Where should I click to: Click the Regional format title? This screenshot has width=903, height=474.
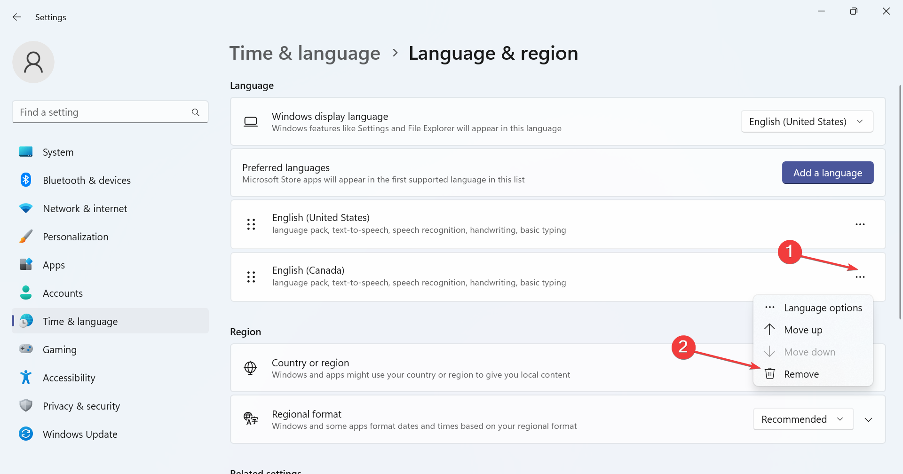(x=307, y=414)
